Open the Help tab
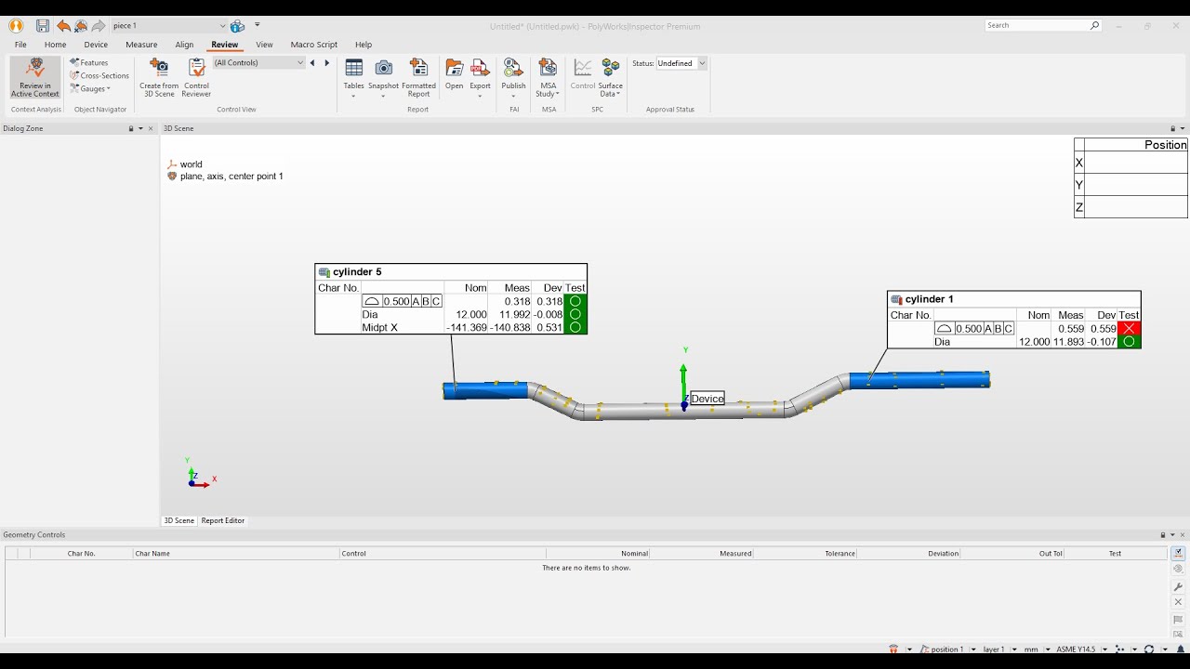Image resolution: width=1190 pixels, height=669 pixels. coord(364,45)
